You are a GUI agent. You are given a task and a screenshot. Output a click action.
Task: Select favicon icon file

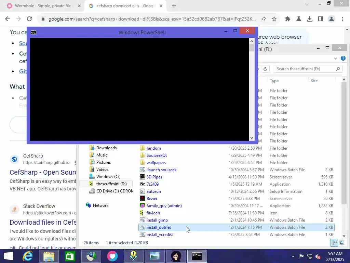[x=153, y=213]
